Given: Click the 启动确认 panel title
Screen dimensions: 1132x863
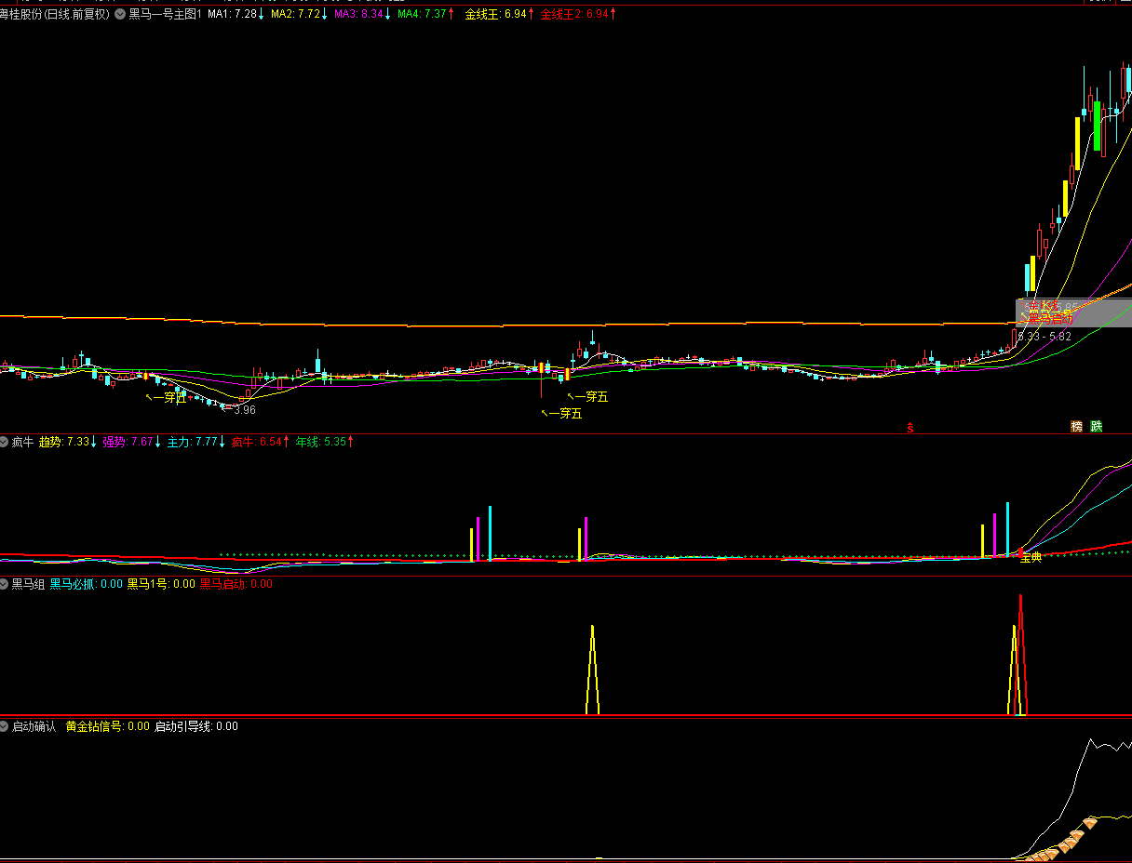Looking at the screenshot, I should [34, 727].
